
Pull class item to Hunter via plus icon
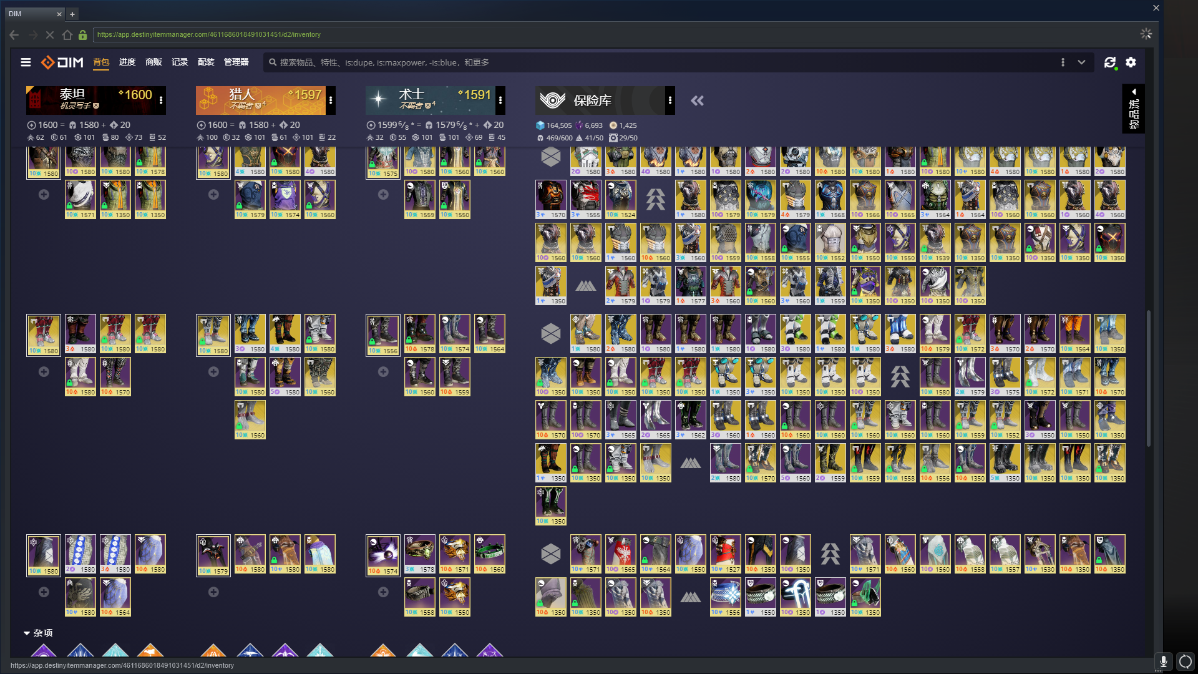[213, 592]
